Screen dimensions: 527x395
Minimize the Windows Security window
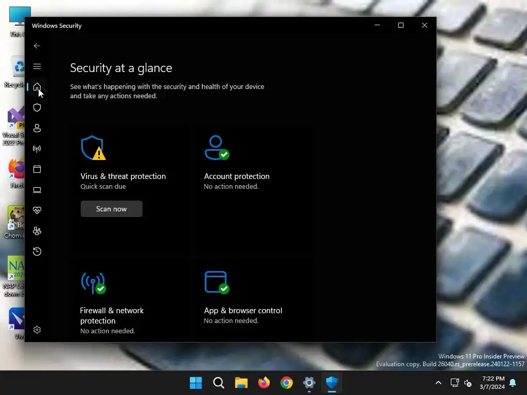377,25
